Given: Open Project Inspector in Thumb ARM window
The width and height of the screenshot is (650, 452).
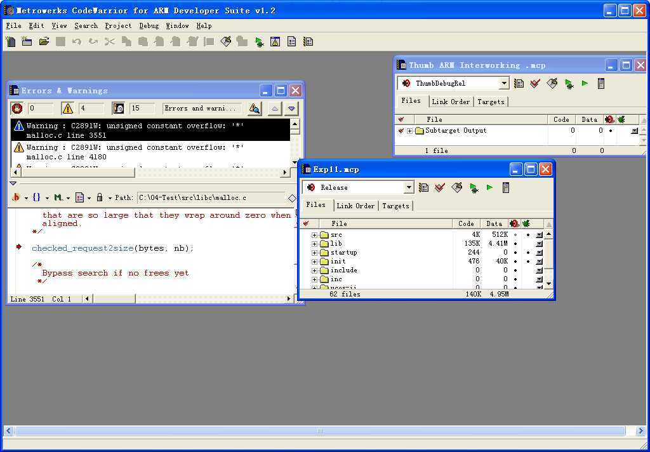Looking at the screenshot, I should 601,83.
